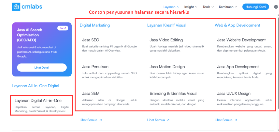This screenshot has width=279, height=132.
Task: Open the Tools menu item
Action: coord(206,7)
